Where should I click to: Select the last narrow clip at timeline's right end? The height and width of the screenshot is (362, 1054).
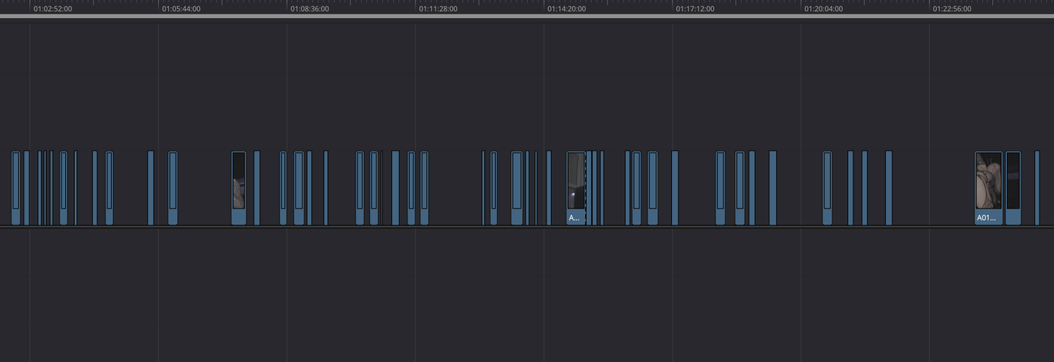point(1037,188)
